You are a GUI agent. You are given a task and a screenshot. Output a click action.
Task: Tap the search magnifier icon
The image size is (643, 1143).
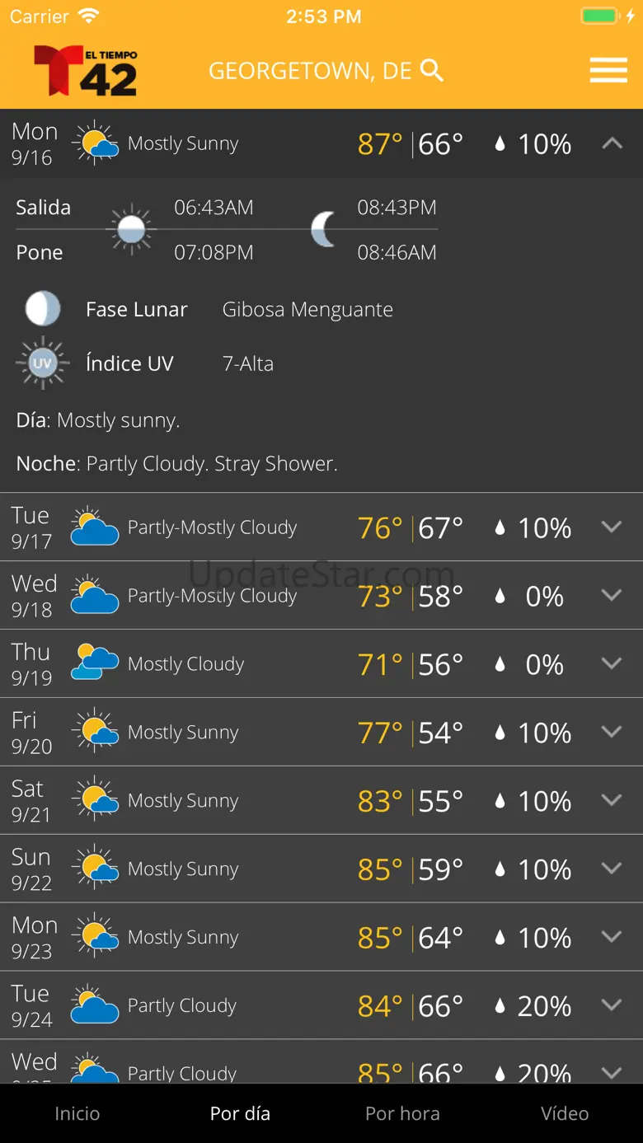point(432,71)
